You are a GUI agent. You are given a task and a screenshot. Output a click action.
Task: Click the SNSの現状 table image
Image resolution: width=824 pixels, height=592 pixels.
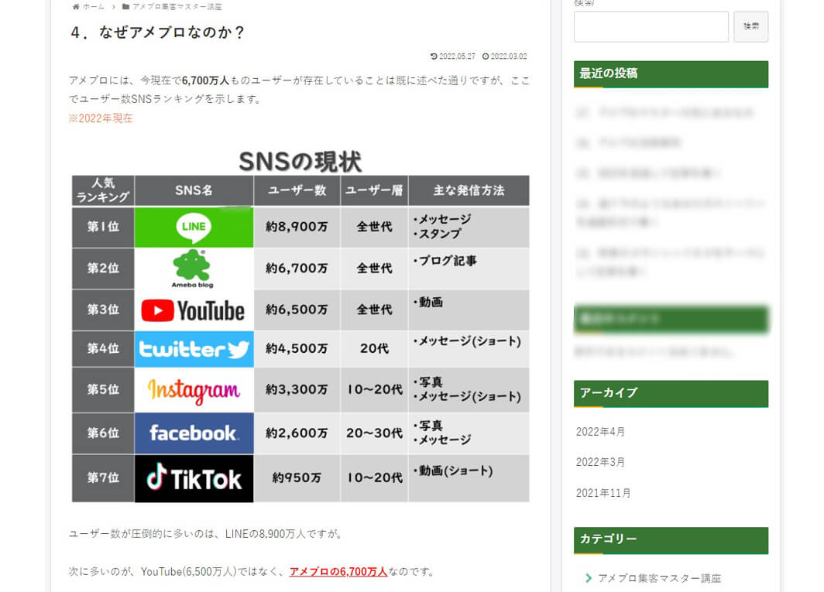pos(300,324)
